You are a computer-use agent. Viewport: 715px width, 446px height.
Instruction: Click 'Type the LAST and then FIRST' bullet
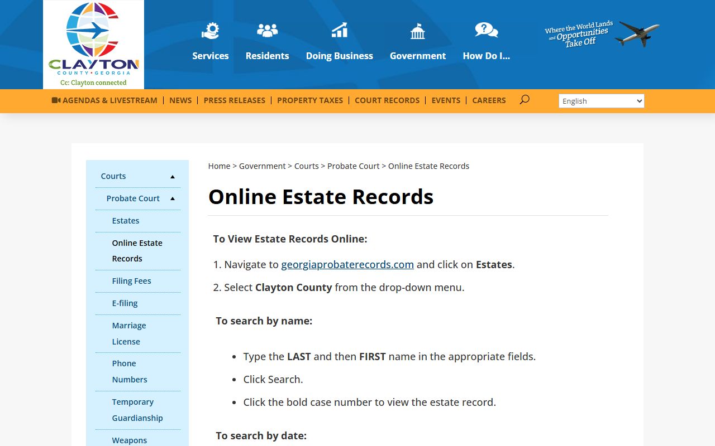[389, 357]
